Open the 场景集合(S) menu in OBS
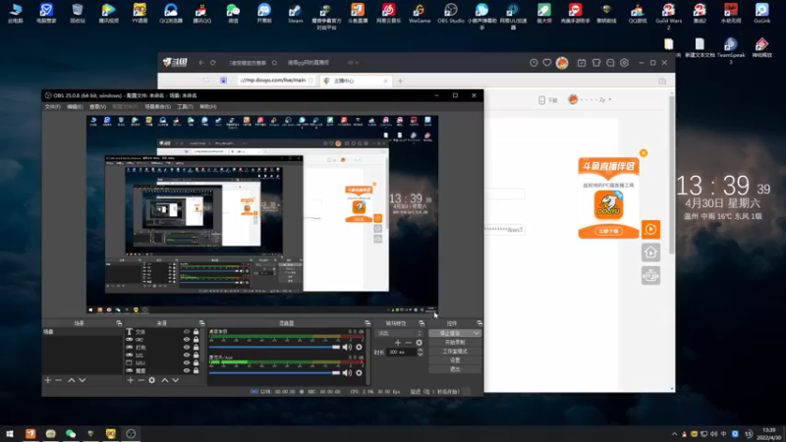 pyautogui.click(x=157, y=107)
